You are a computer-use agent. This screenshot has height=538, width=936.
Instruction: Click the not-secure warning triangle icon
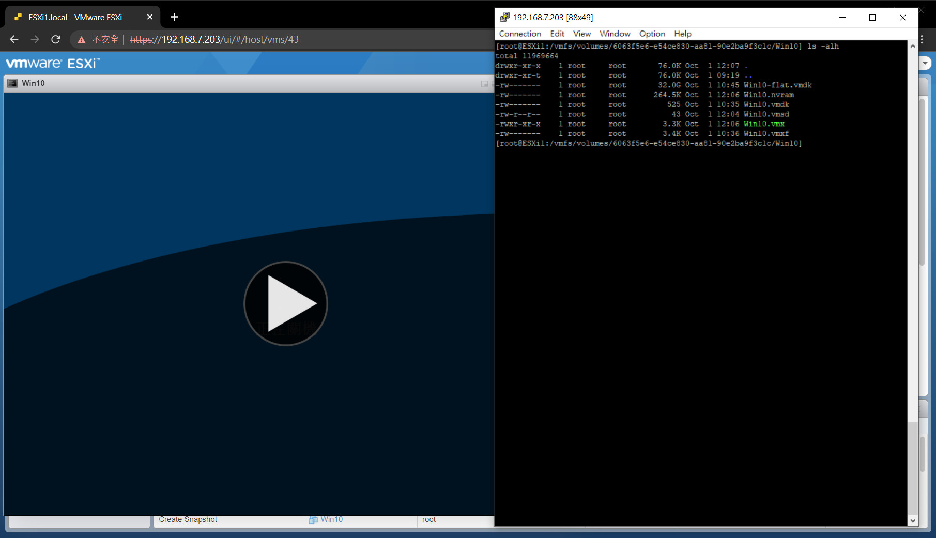pyautogui.click(x=82, y=40)
